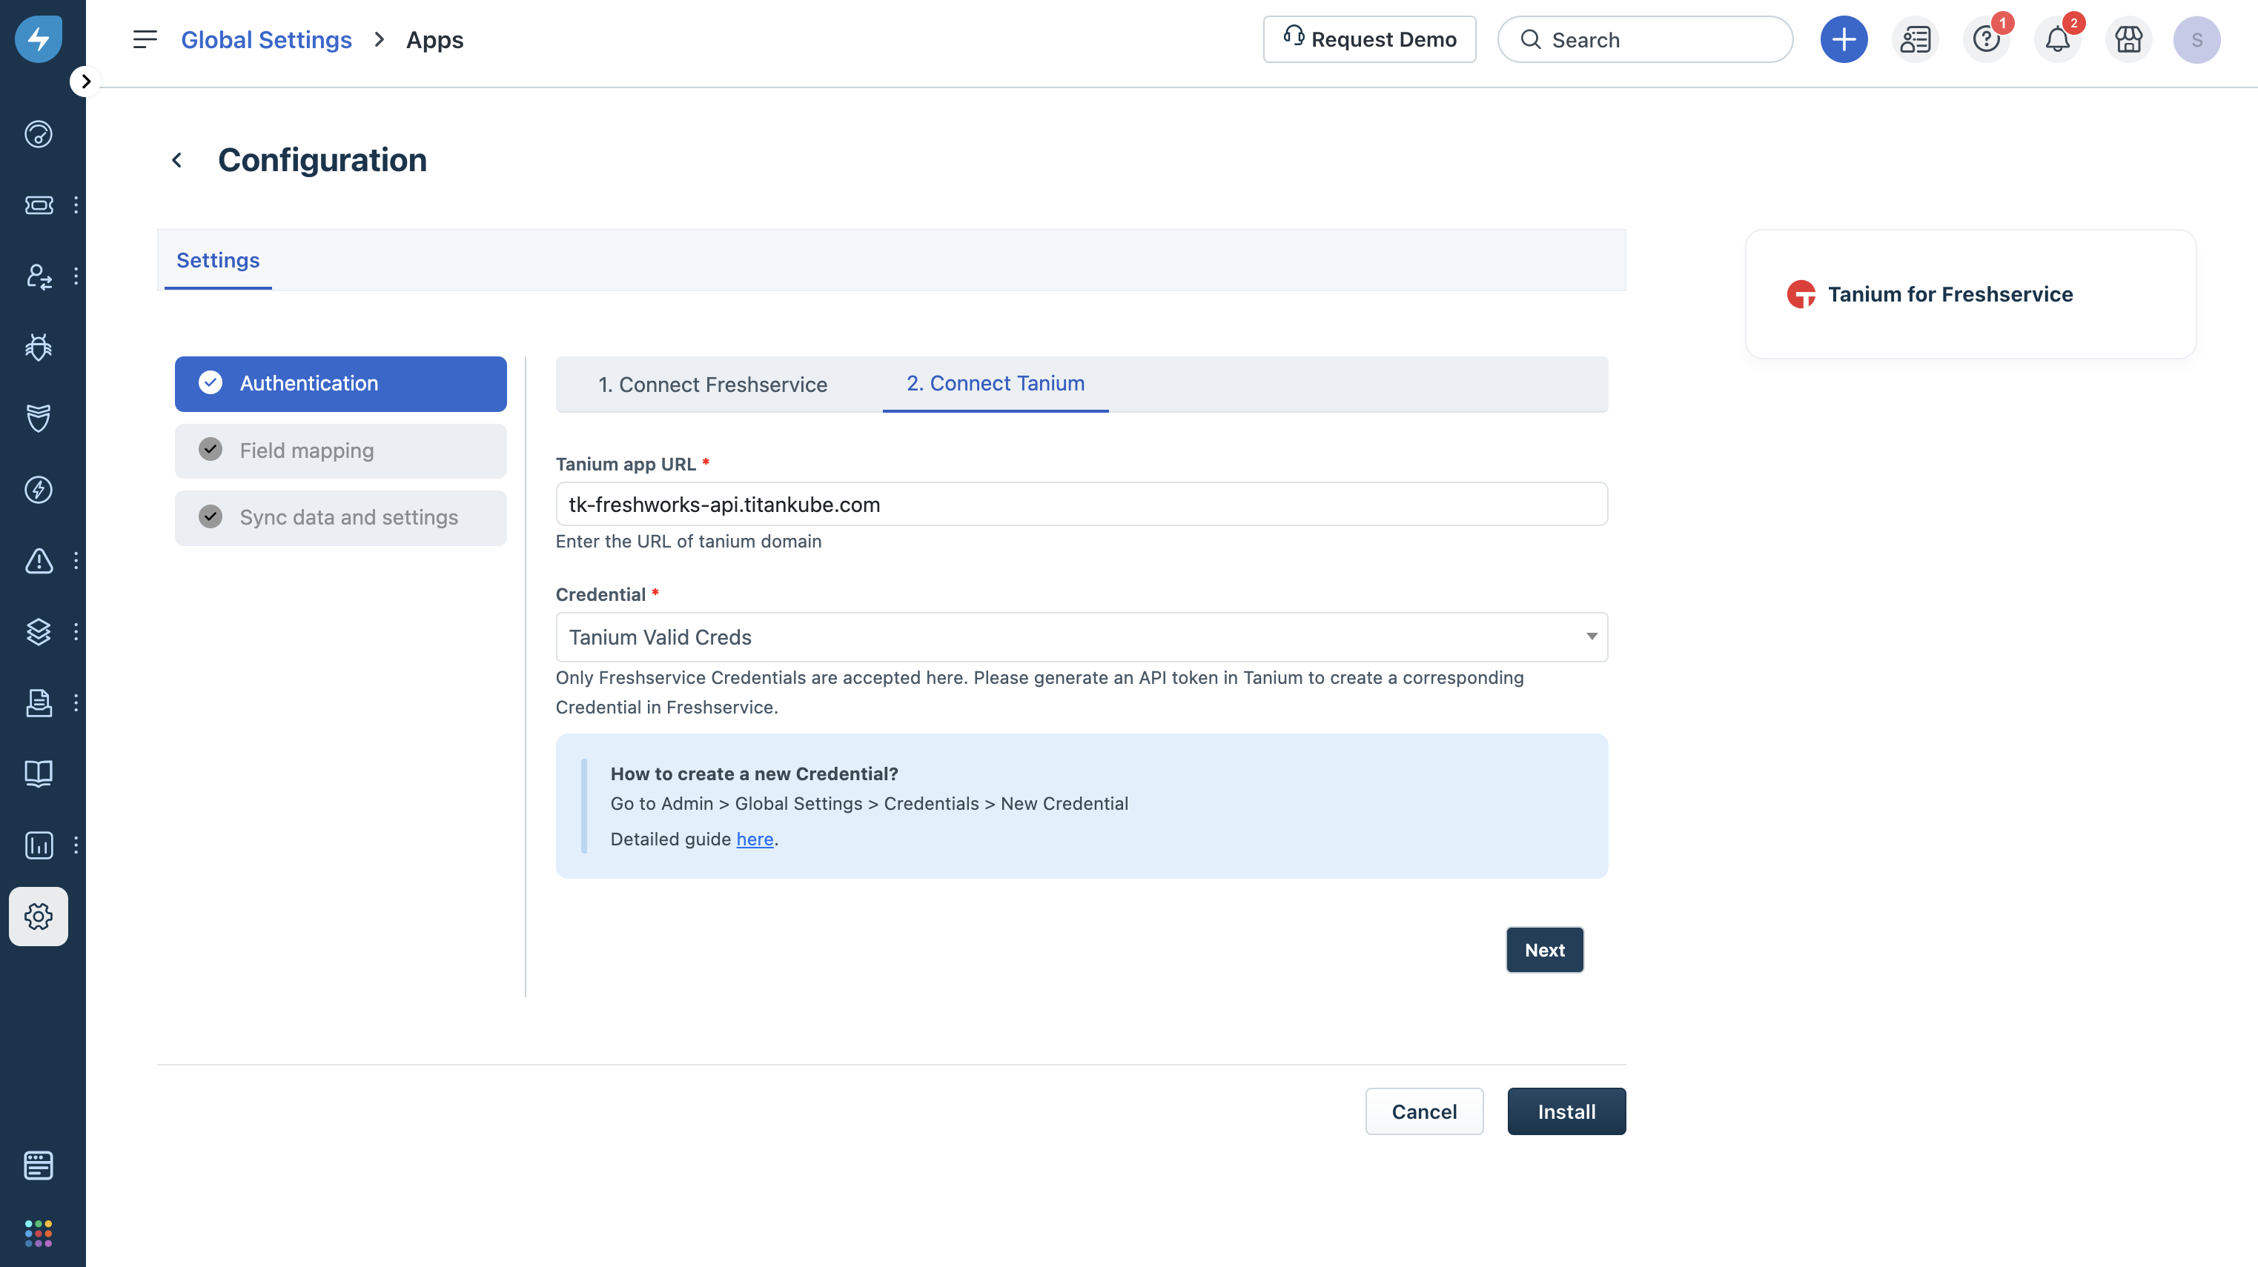Click the Tanium app URL field
Viewport: 2258px width, 1267px height.
click(x=1081, y=505)
